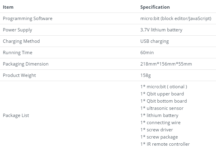
Task: Click the Package List label
Action: coord(16,115)
